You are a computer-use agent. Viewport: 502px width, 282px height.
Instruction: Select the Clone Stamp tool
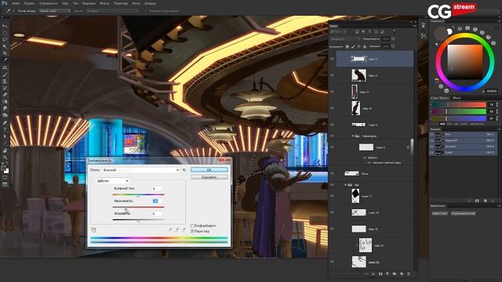click(x=5, y=81)
